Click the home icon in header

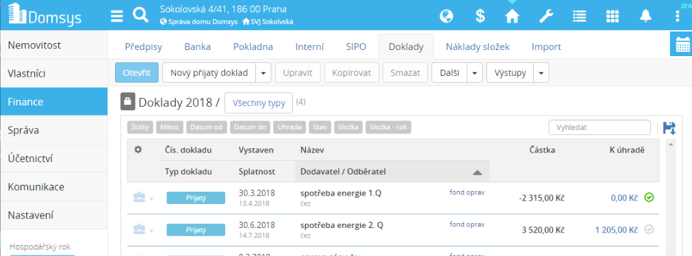(513, 16)
